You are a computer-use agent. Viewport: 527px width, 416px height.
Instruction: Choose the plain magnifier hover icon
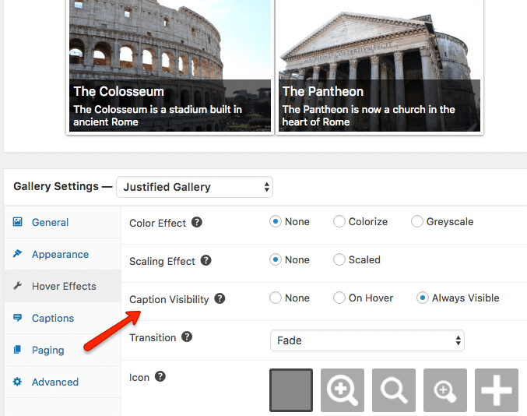(394, 390)
